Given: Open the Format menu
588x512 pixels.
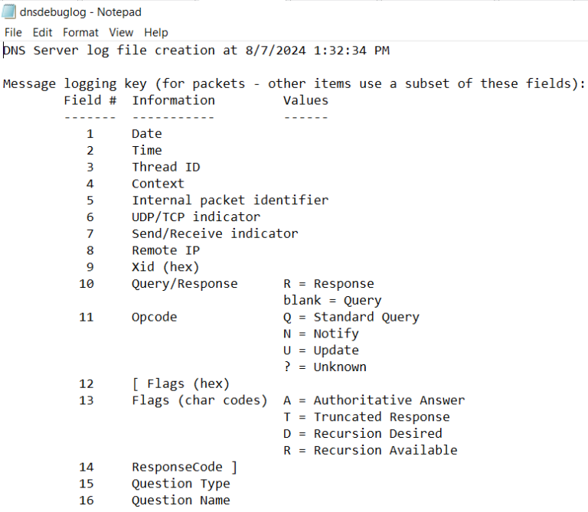Looking at the screenshot, I should (x=80, y=33).
